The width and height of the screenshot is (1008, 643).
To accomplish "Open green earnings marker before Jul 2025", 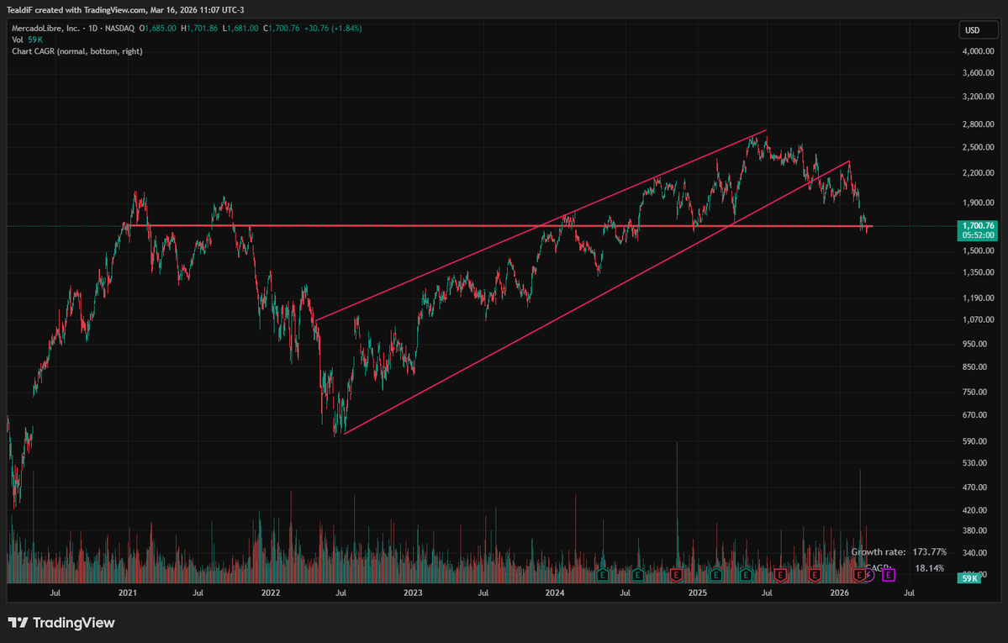I will click(747, 575).
